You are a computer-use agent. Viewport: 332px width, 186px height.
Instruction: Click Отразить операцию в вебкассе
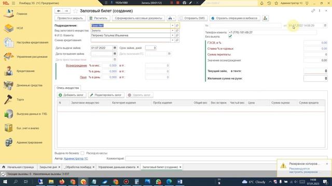[235, 19]
